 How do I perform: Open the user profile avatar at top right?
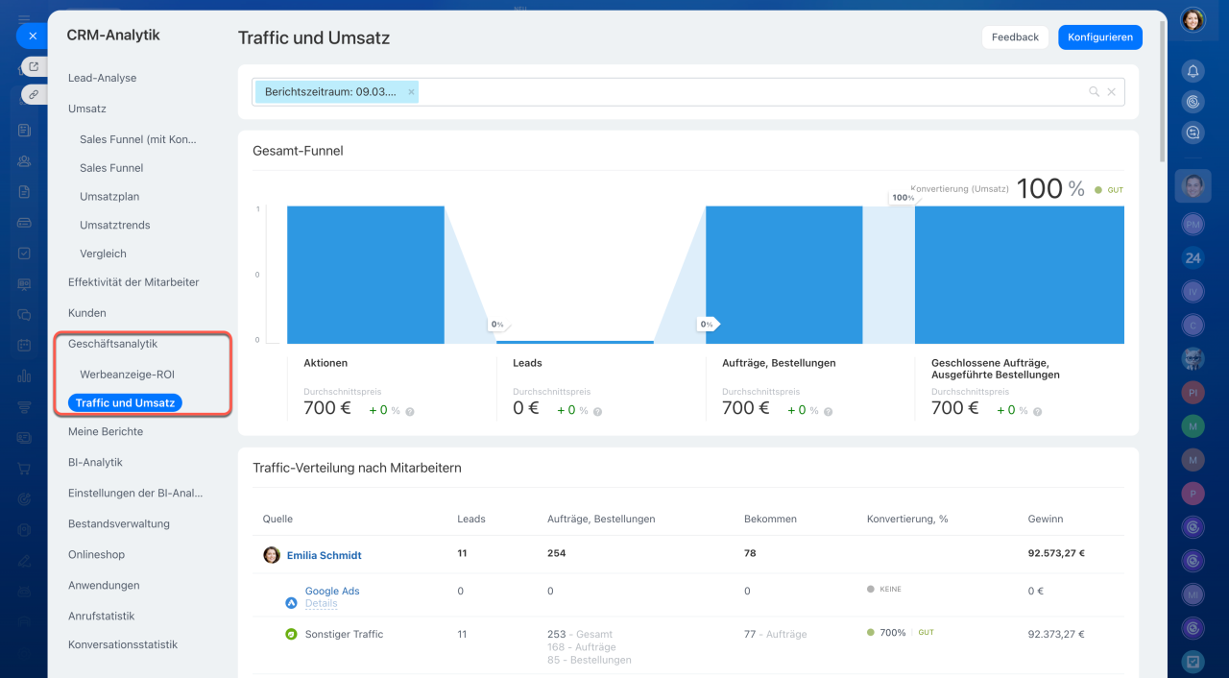point(1193,20)
